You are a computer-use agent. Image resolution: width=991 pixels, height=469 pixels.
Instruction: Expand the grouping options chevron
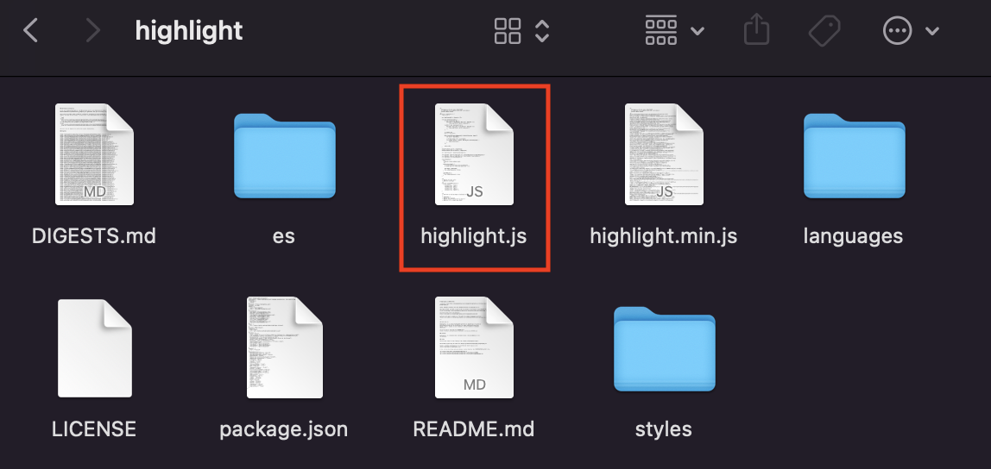pos(697,30)
